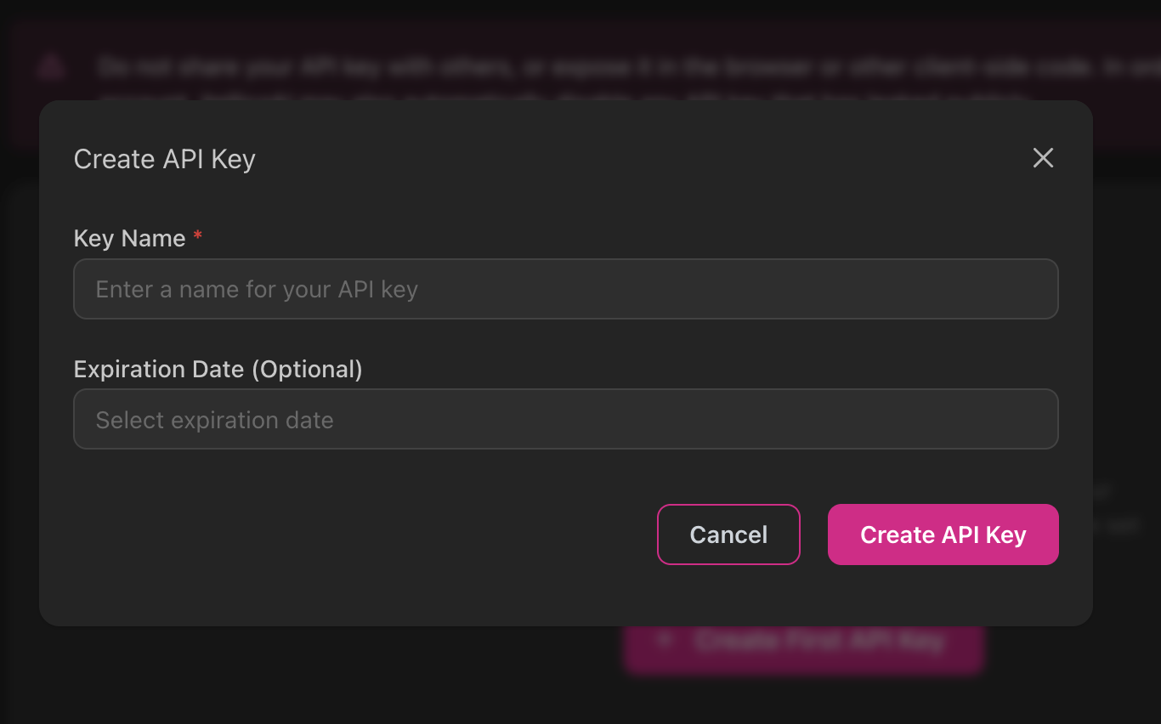Dismiss the Create API Key dialog via the X
The width and height of the screenshot is (1161, 724).
coord(1043,158)
